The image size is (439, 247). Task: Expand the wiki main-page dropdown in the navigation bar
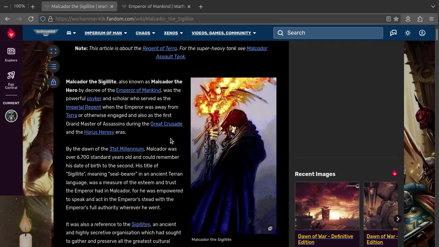point(71,33)
